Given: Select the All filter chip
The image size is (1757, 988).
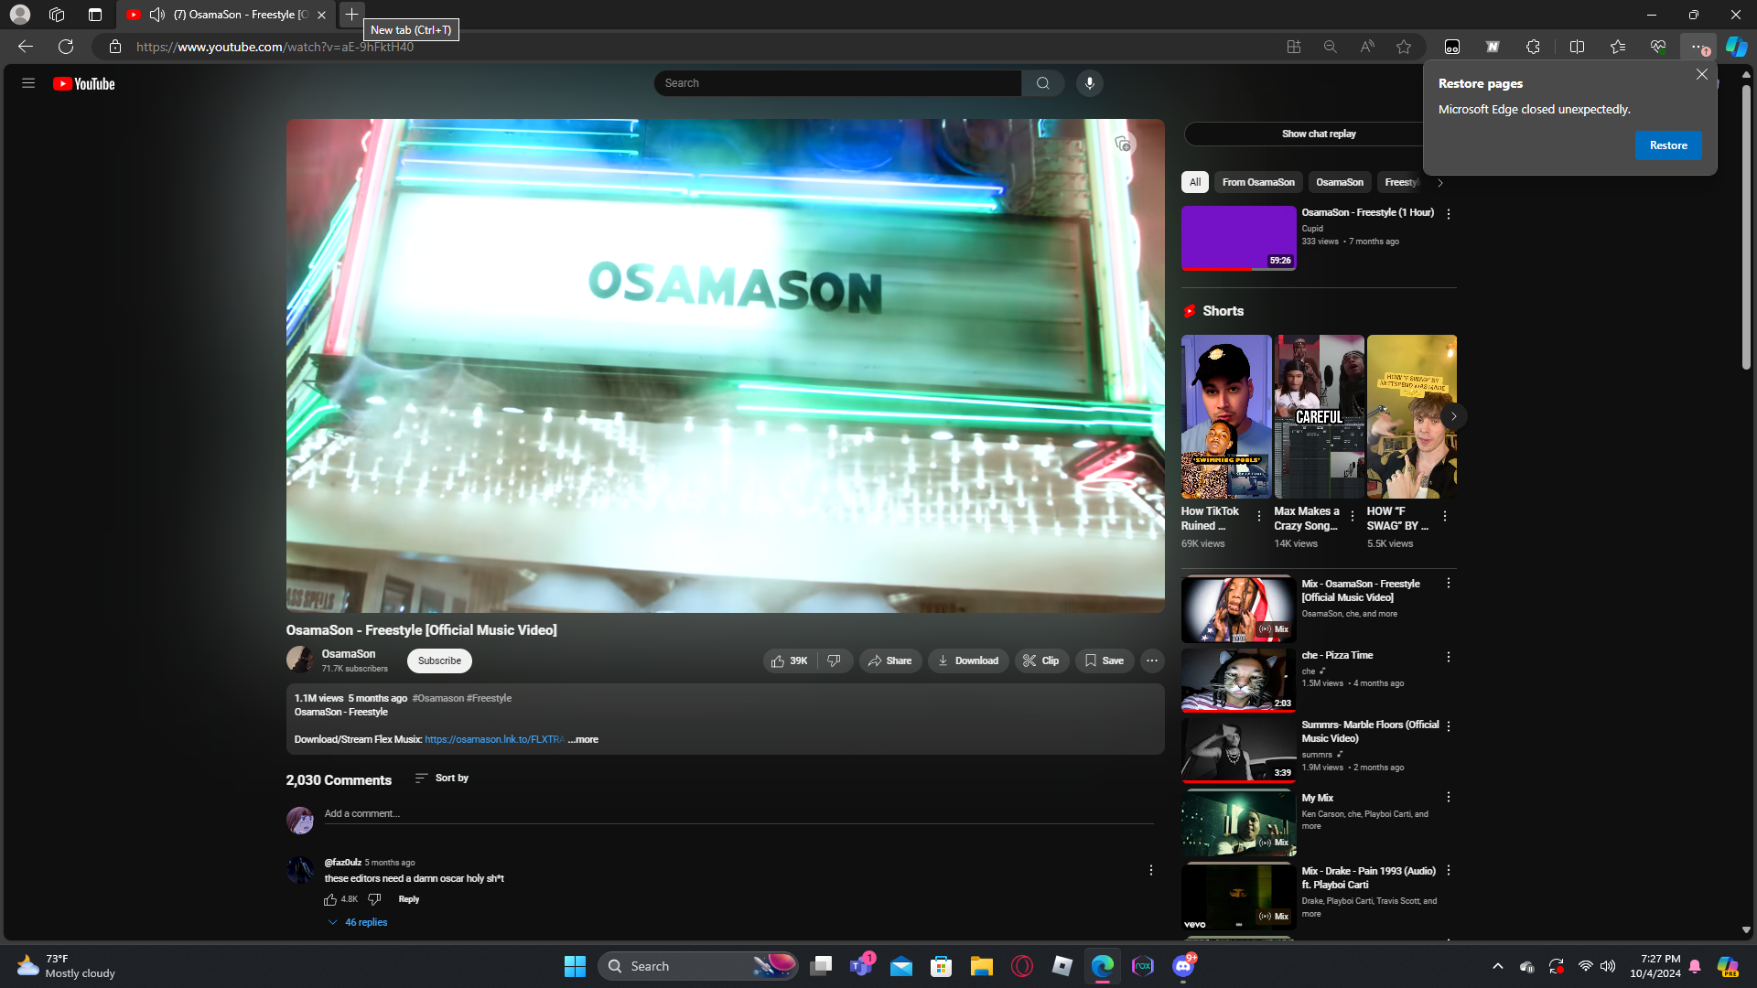Looking at the screenshot, I should point(1195,182).
